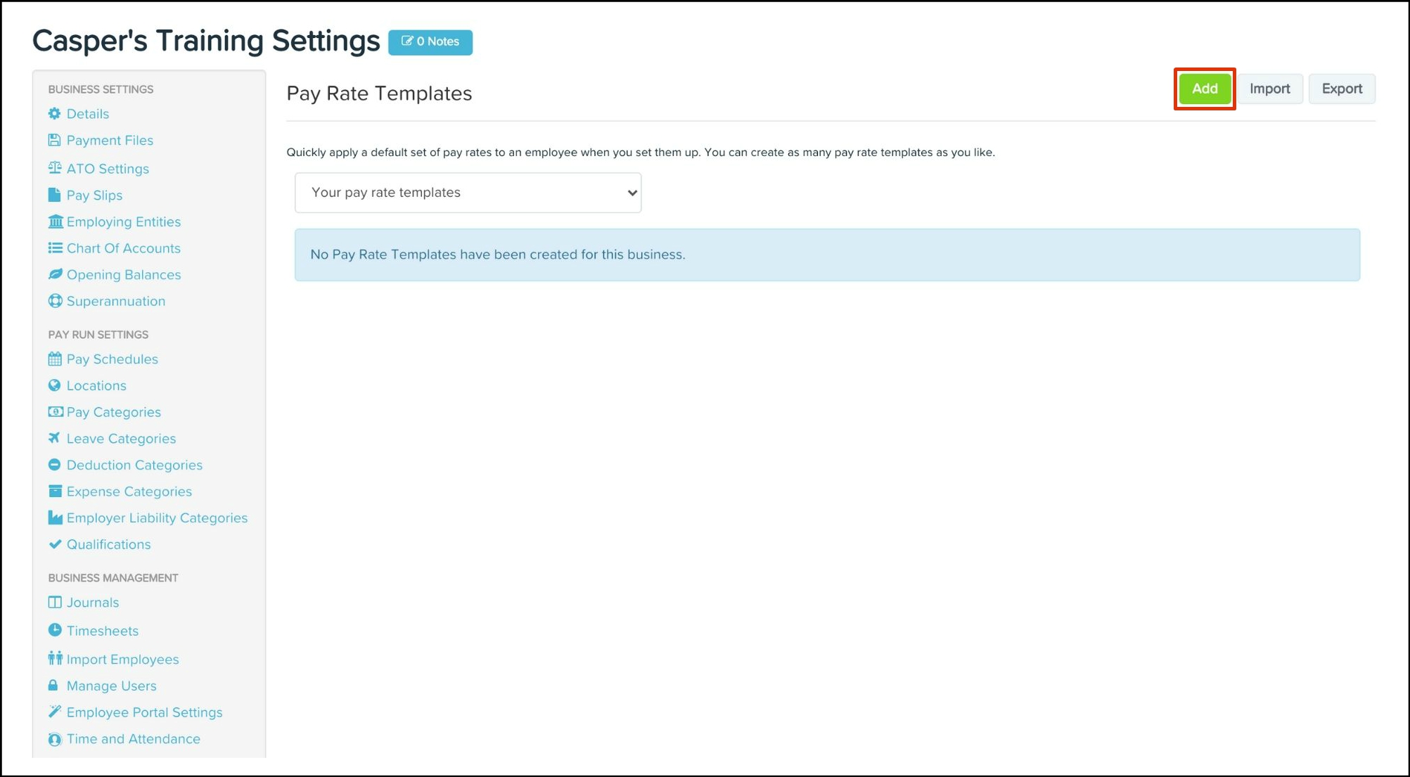The image size is (1410, 777).
Task: Click the airplane icon for Leave Categories
Action: tap(54, 438)
